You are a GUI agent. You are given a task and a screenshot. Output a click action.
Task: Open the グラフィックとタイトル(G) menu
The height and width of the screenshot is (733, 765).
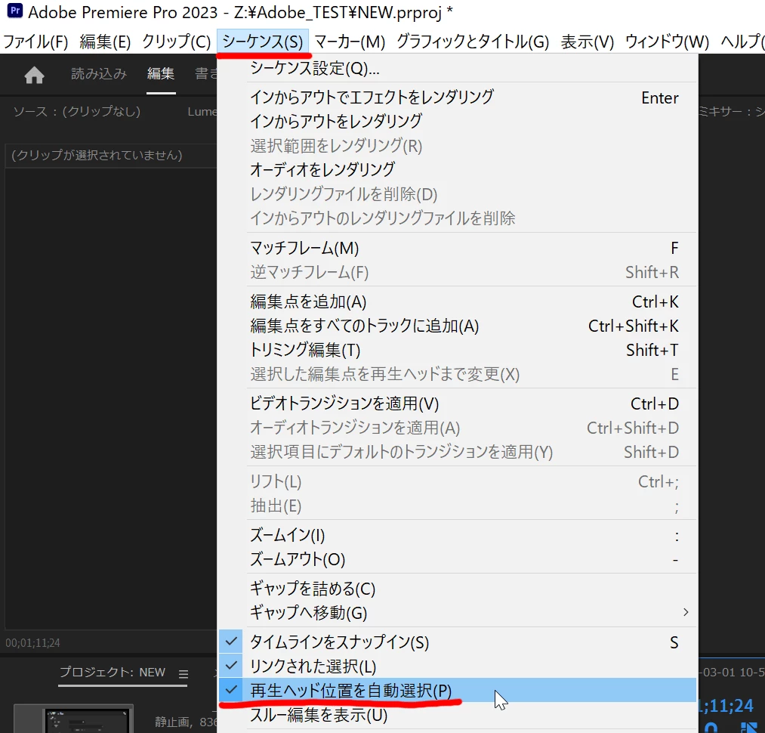[473, 42]
